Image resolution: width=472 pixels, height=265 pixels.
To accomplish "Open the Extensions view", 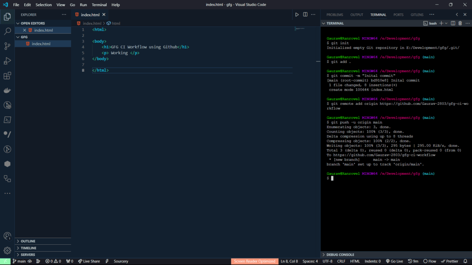I will coord(7,75).
